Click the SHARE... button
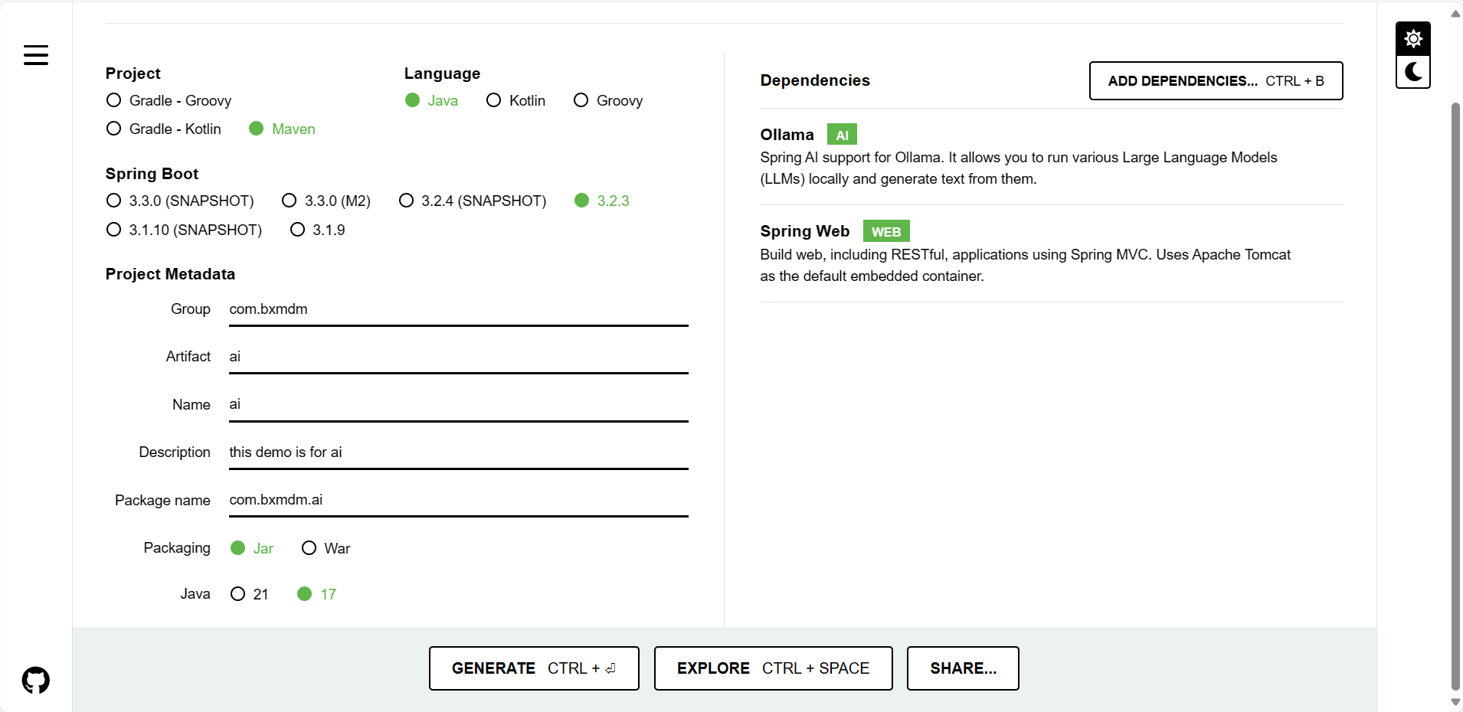1463x712 pixels. pyautogui.click(x=963, y=668)
